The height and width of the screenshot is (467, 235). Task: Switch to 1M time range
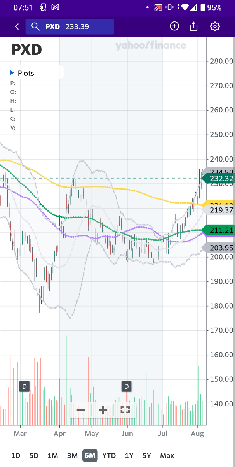coord(53,455)
